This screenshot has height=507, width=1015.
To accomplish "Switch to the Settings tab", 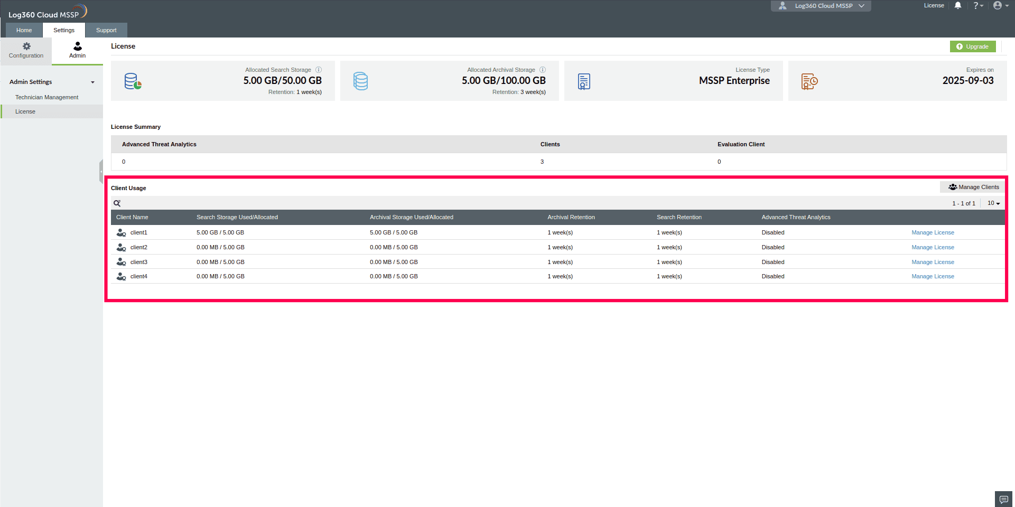I will coord(64,30).
